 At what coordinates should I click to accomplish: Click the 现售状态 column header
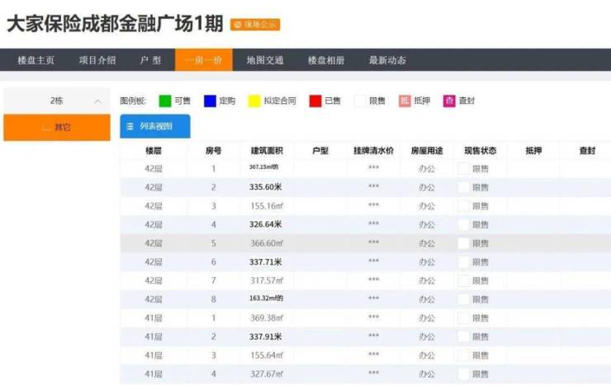click(481, 151)
